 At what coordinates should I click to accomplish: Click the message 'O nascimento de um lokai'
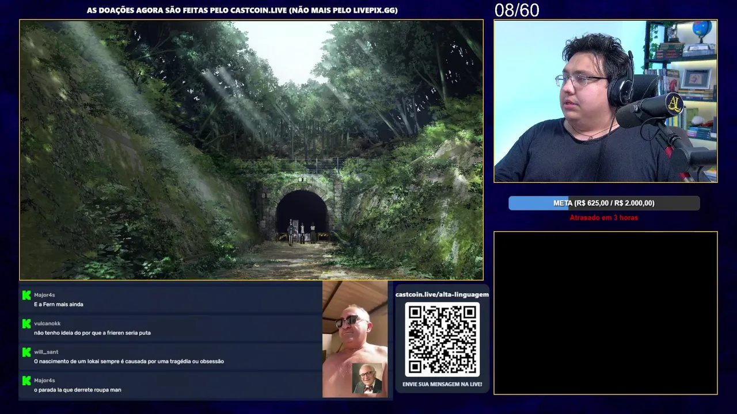point(129,361)
